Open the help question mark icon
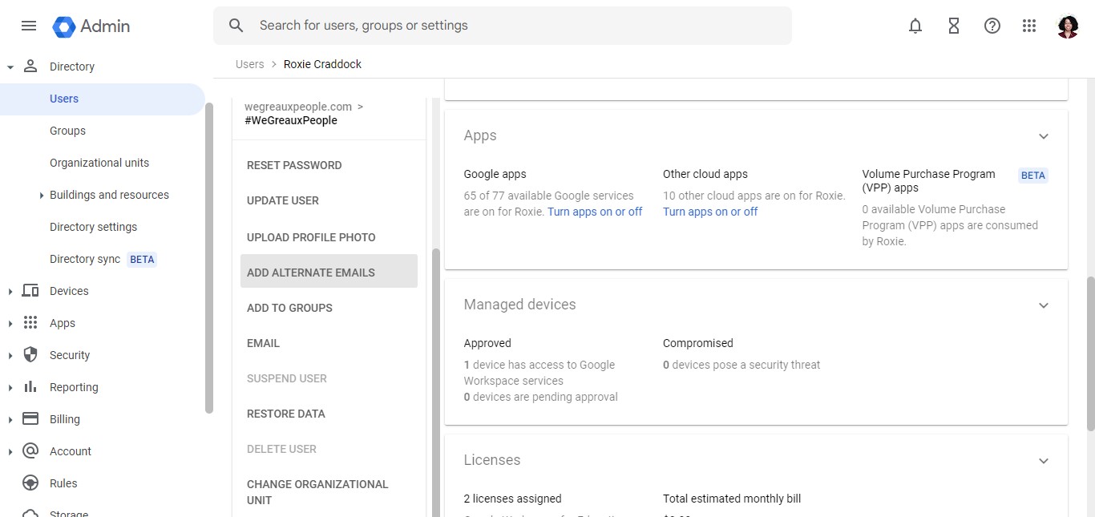 (992, 26)
